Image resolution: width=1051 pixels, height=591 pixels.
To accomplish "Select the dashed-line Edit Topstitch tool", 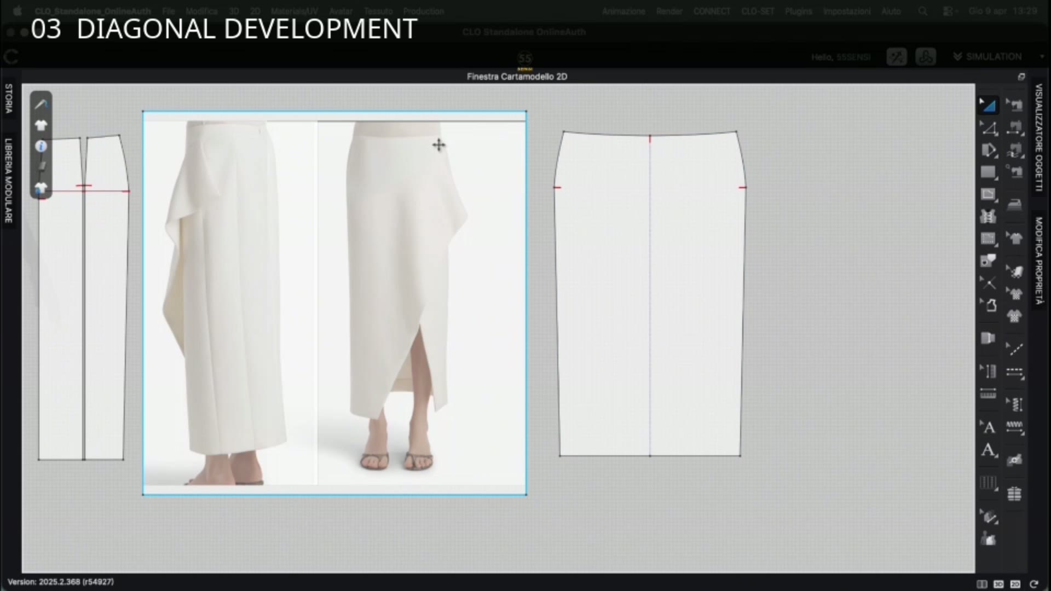I will pyautogui.click(x=1014, y=349).
